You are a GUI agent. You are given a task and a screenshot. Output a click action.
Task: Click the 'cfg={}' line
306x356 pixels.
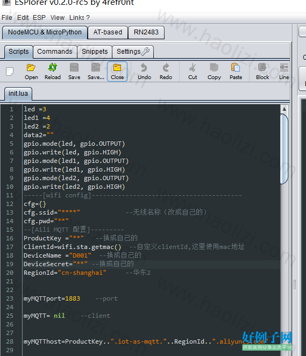point(35,204)
